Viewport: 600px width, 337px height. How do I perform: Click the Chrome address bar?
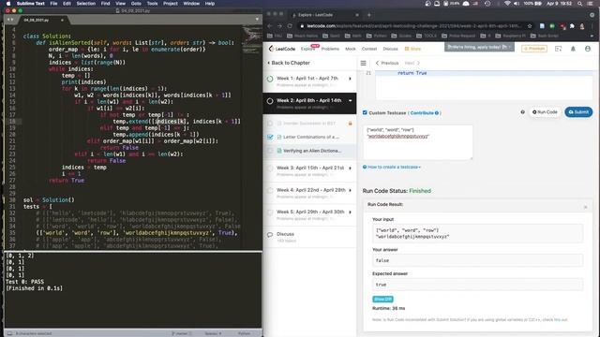tap(414, 26)
